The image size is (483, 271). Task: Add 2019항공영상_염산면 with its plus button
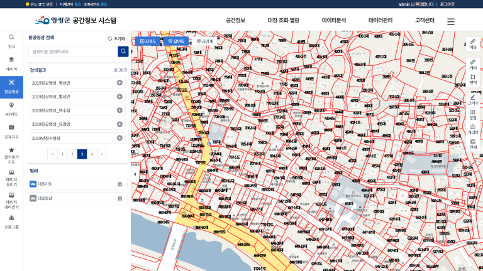[119, 83]
